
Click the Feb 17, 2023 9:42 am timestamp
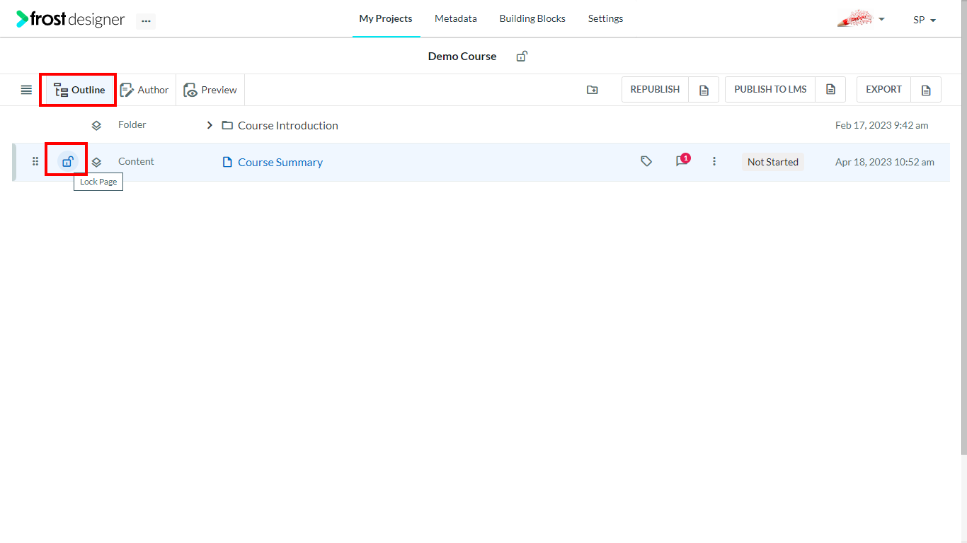[x=882, y=125]
